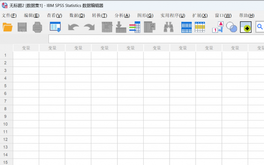Click the Insert variable yellow grid icon
The image size is (264, 165).
200,27
